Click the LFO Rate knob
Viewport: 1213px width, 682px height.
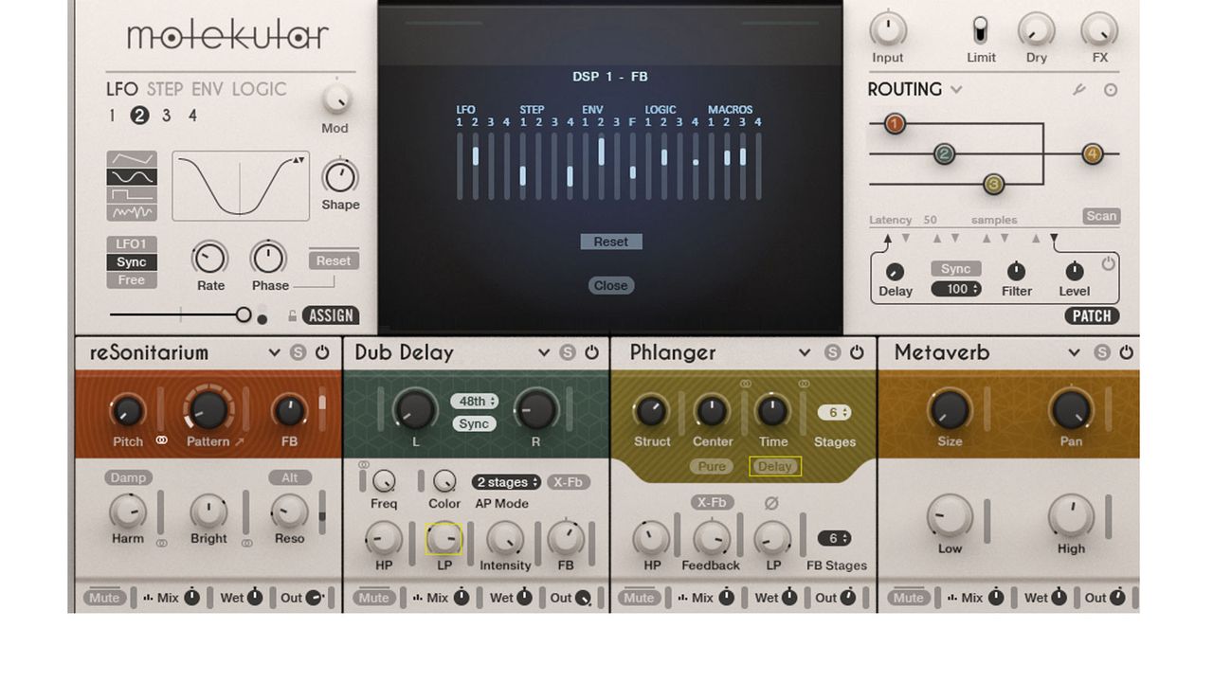click(x=210, y=258)
